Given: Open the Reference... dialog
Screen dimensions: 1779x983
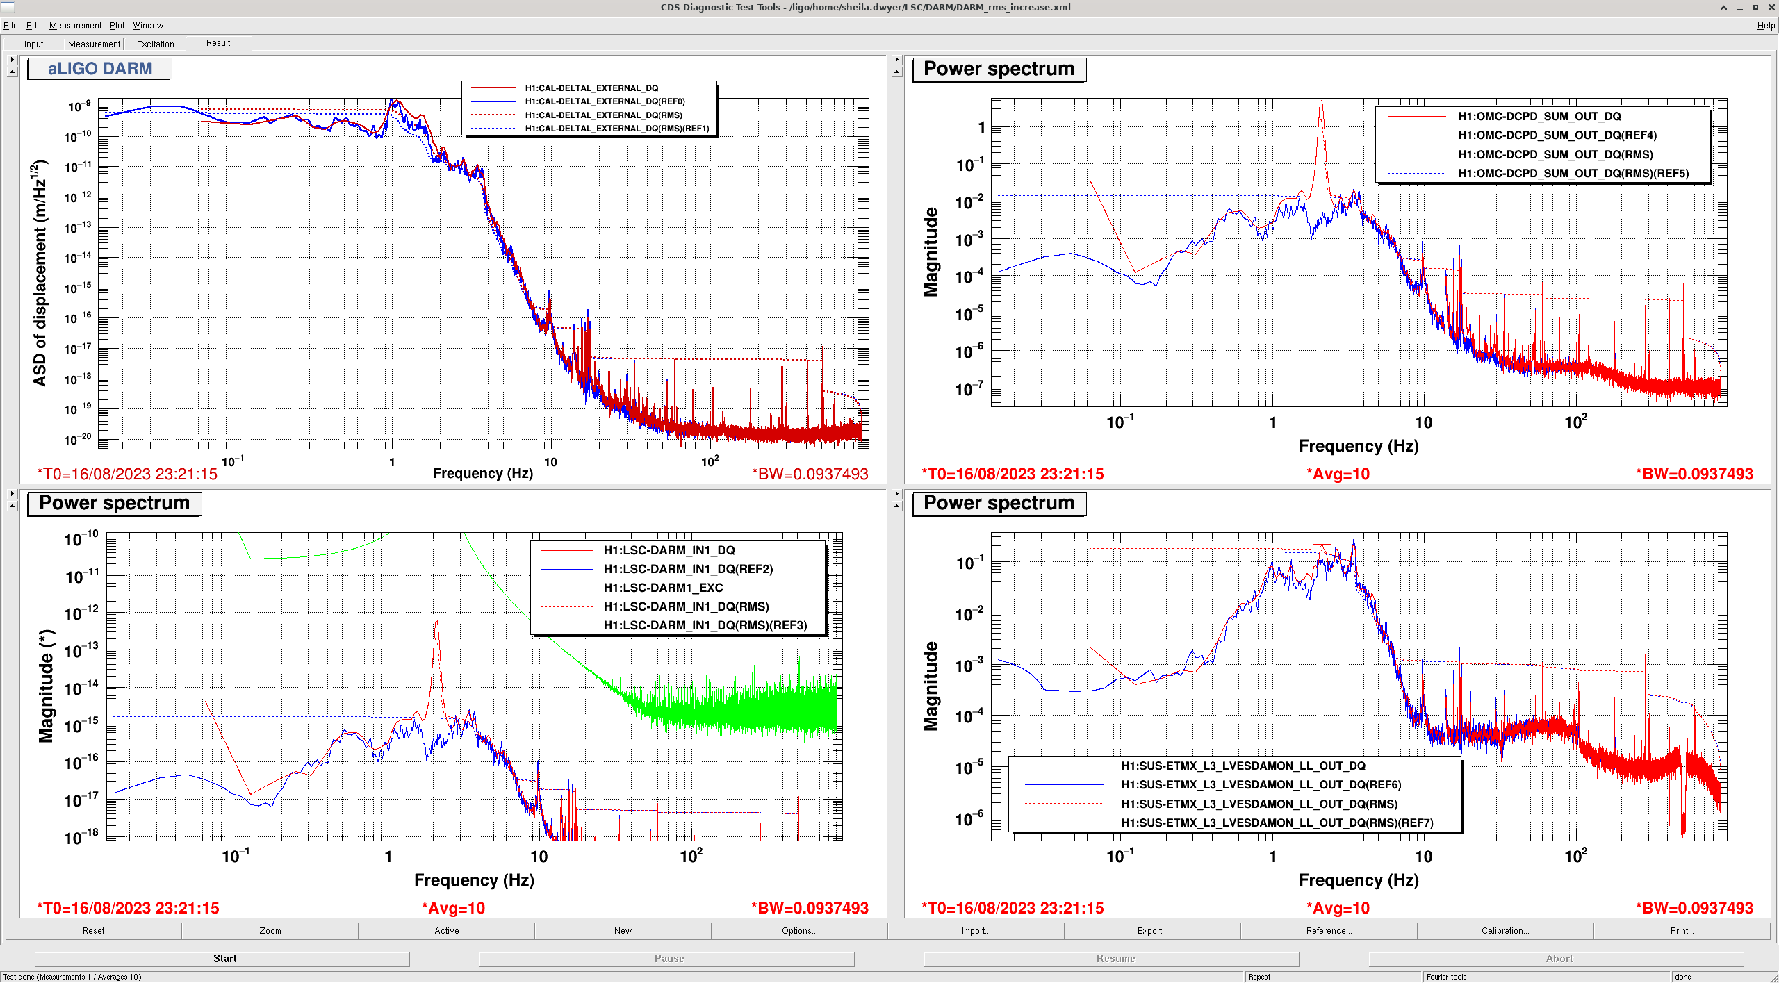Looking at the screenshot, I should point(1329,931).
